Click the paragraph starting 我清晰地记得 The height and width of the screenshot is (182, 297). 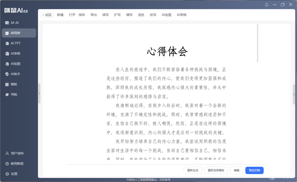[x=166, y=119]
